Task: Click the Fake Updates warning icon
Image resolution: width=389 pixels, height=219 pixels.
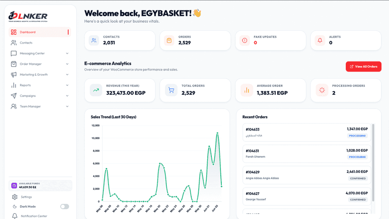Action: point(244,40)
